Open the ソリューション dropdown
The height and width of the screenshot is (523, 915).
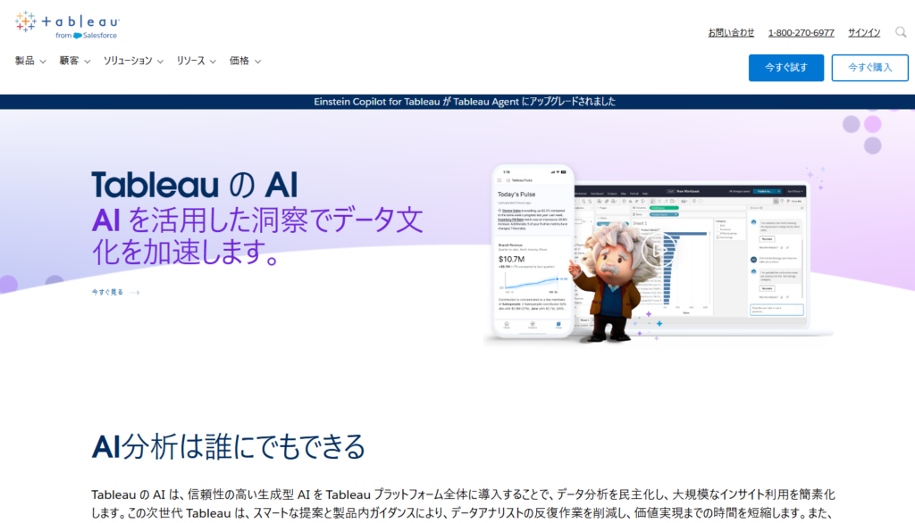pos(133,61)
